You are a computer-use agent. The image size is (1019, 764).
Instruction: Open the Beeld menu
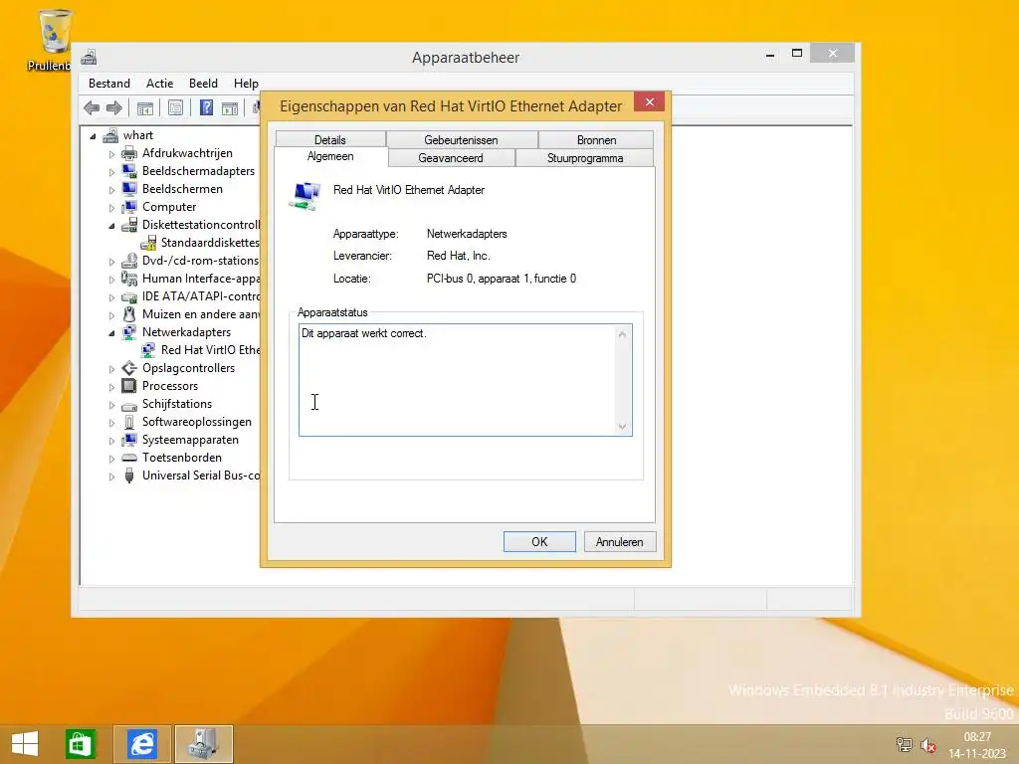pos(203,84)
